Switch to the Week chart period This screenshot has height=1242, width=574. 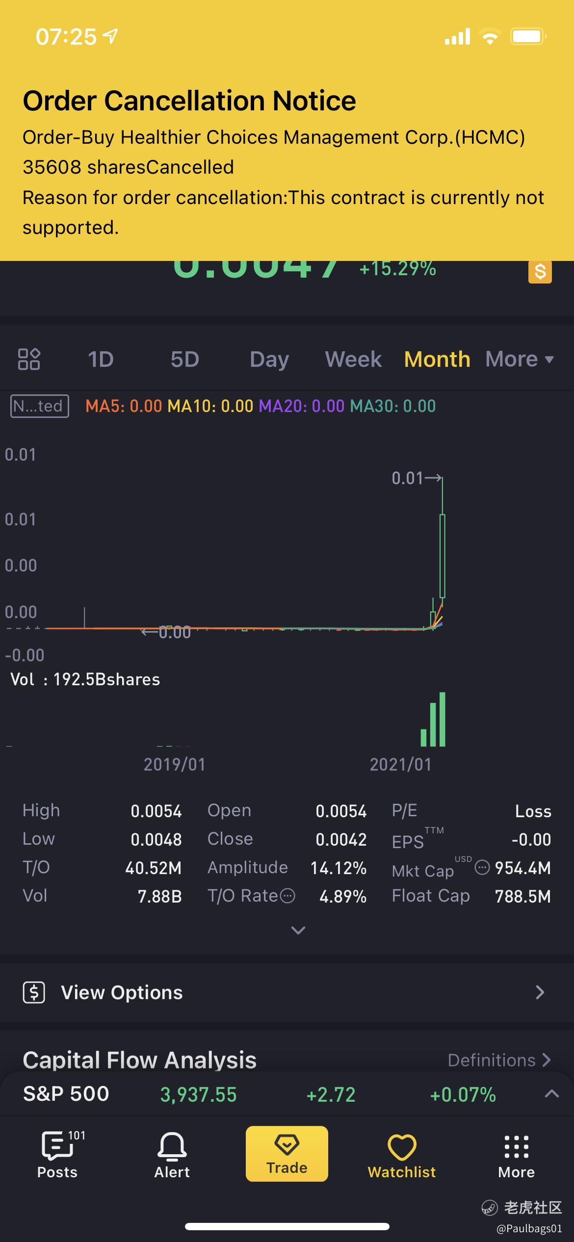click(x=353, y=359)
